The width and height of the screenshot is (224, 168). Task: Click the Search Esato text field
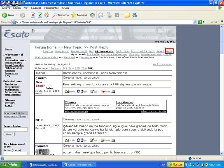[16, 130]
